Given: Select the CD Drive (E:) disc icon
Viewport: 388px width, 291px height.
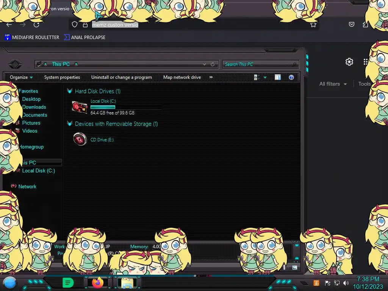Looking at the screenshot, I should click(80, 139).
